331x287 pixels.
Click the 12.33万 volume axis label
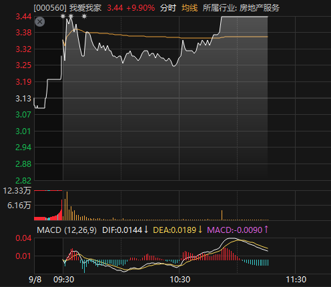pos(17,191)
